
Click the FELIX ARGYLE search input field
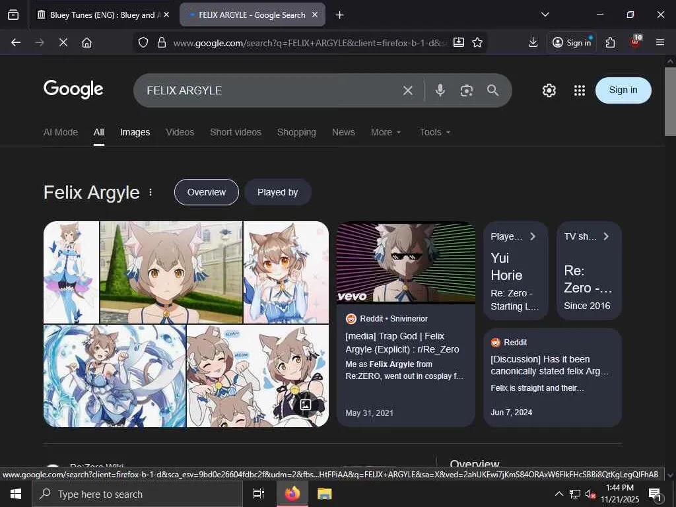click(271, 90)
